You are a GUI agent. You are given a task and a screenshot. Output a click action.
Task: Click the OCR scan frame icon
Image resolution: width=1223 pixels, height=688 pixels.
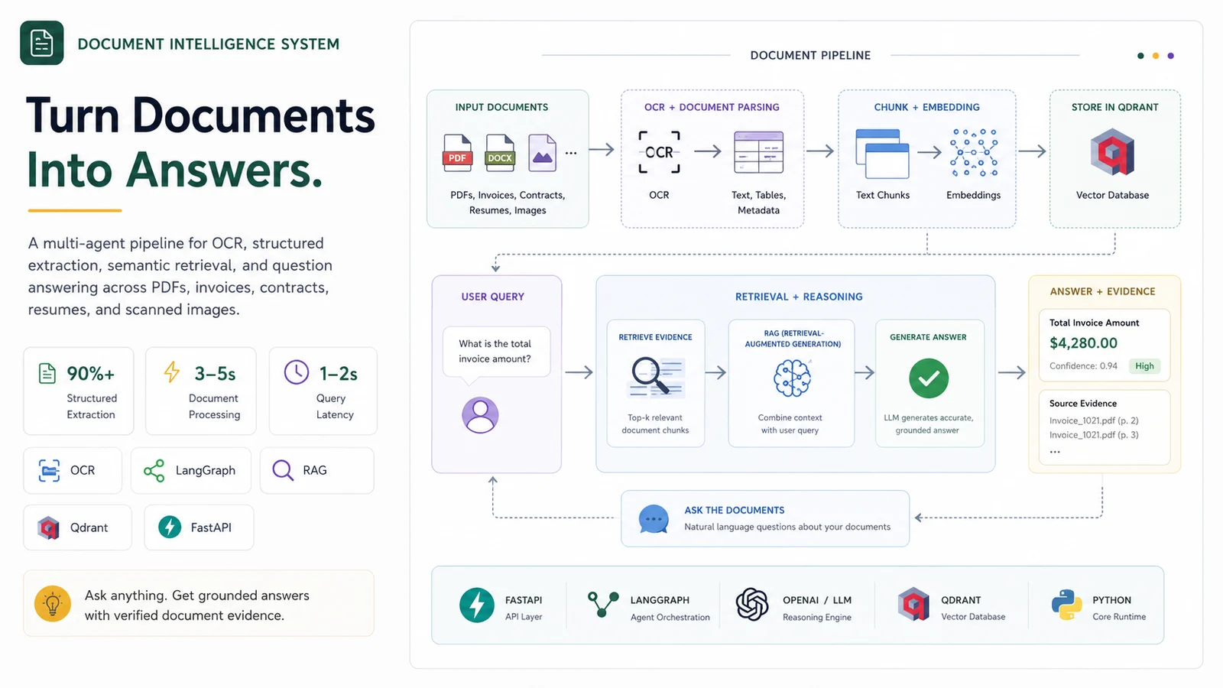[x=659, y=152]
